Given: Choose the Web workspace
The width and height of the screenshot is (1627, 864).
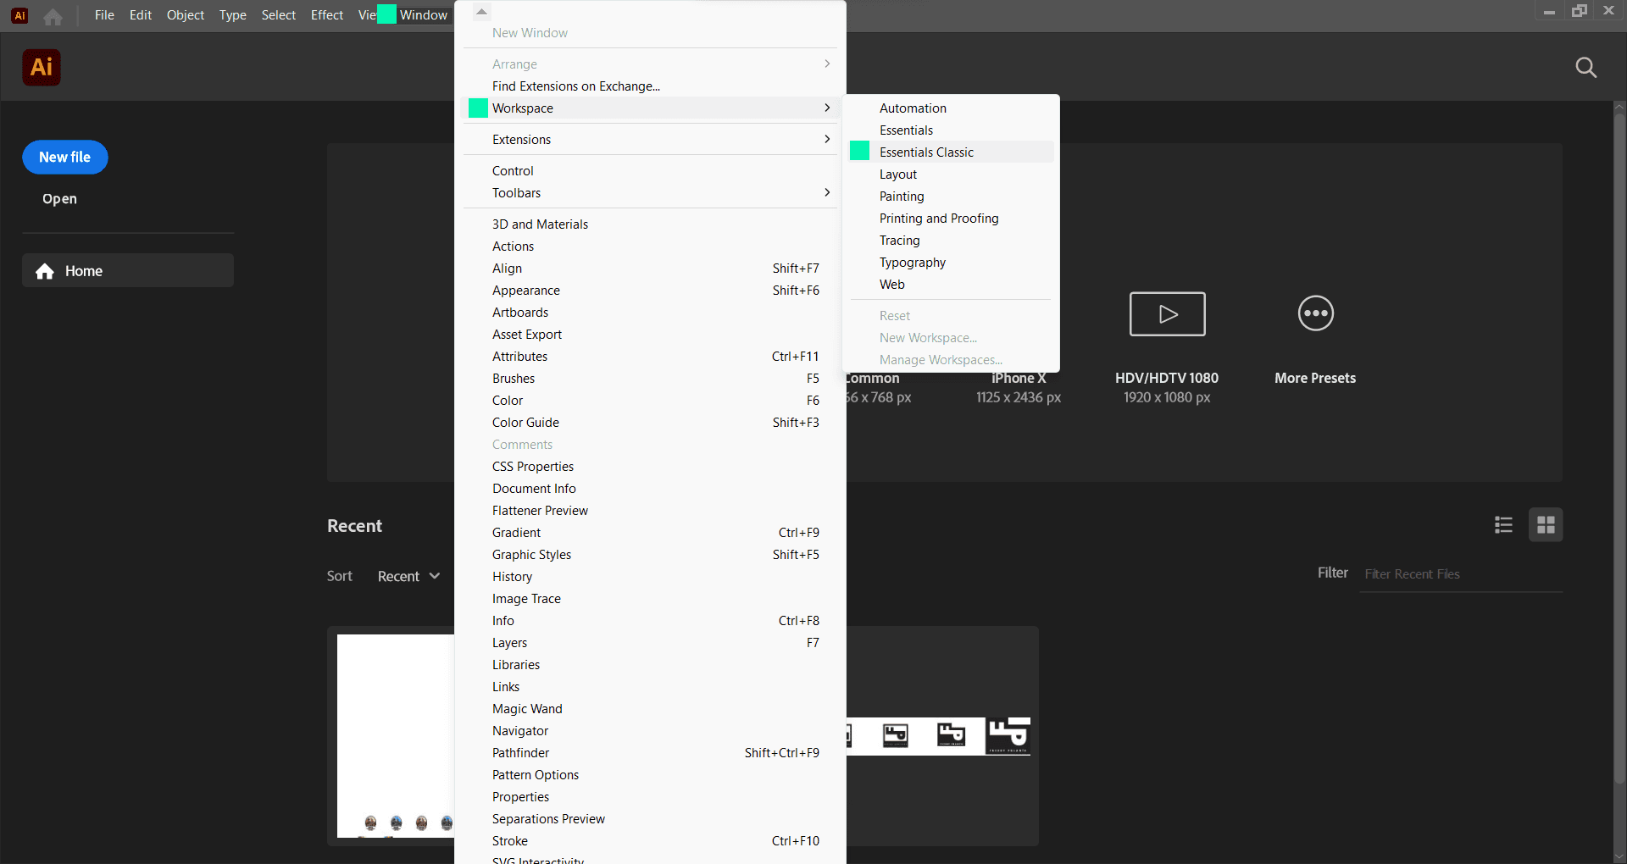Looking at the screenshot, I should (x=950, y=284).
